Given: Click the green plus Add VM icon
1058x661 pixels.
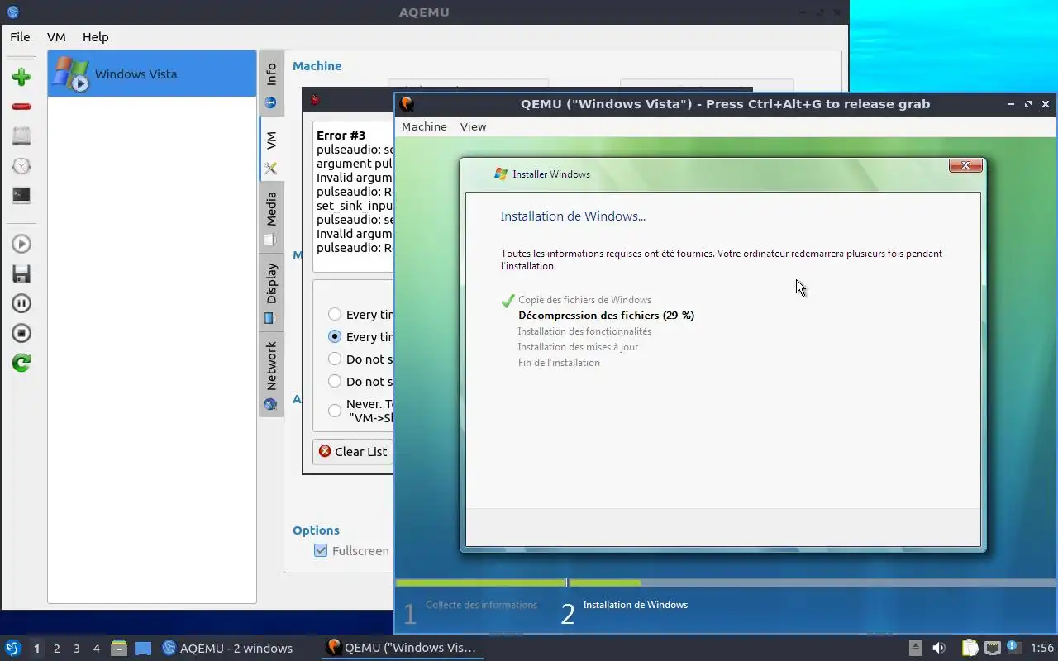Looking at the screenshot, I should 21,78.
